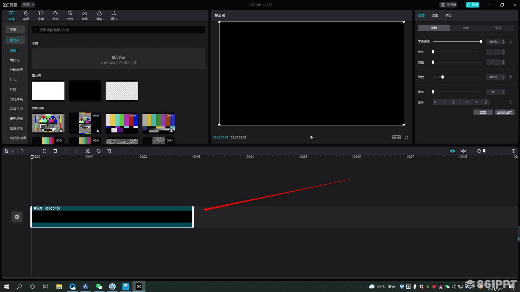Toggle timeline auto-snap magnet icon

pyautogui.click(x=452, y=151)
